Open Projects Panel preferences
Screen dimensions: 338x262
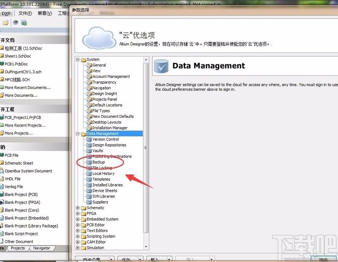(x=104, y=99)
